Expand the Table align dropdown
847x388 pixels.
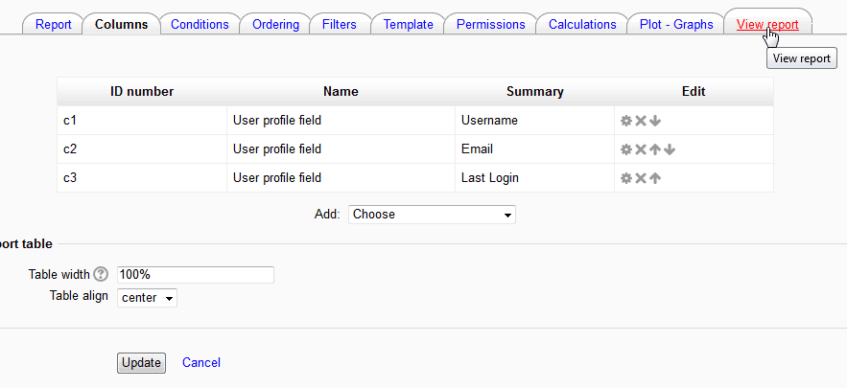point(148,298)
